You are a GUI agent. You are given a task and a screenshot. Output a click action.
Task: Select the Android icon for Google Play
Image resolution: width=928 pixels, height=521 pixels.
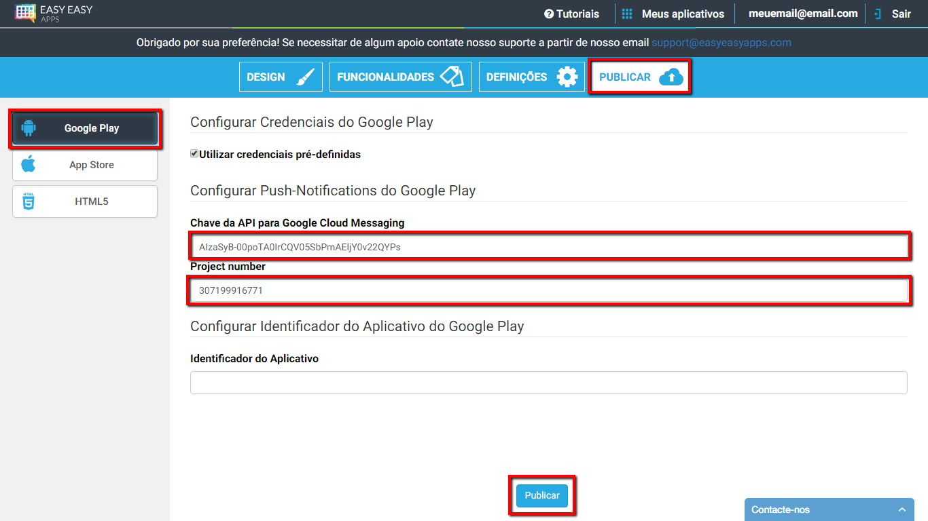(29, 128)
